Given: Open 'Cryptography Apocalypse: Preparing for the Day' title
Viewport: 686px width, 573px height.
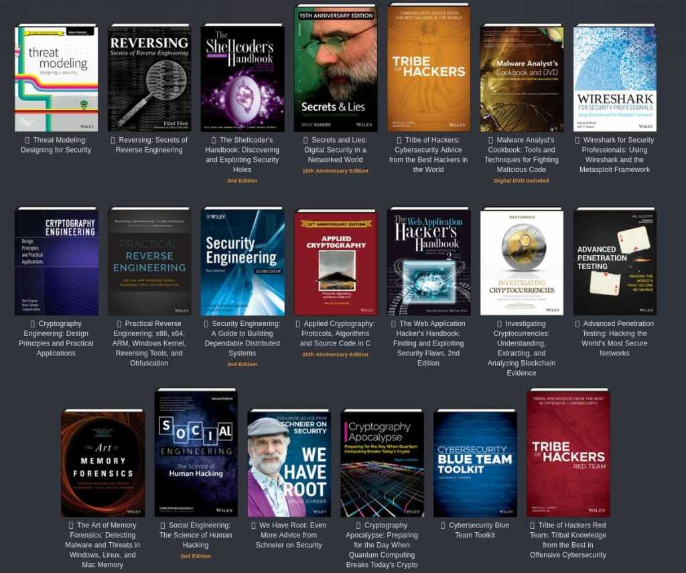Looking at the screenshot, I should point(383,545).
